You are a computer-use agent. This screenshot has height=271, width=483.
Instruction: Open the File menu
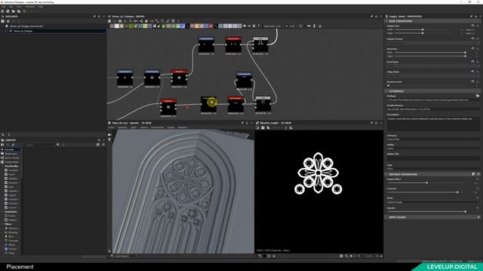pos(3,7)
